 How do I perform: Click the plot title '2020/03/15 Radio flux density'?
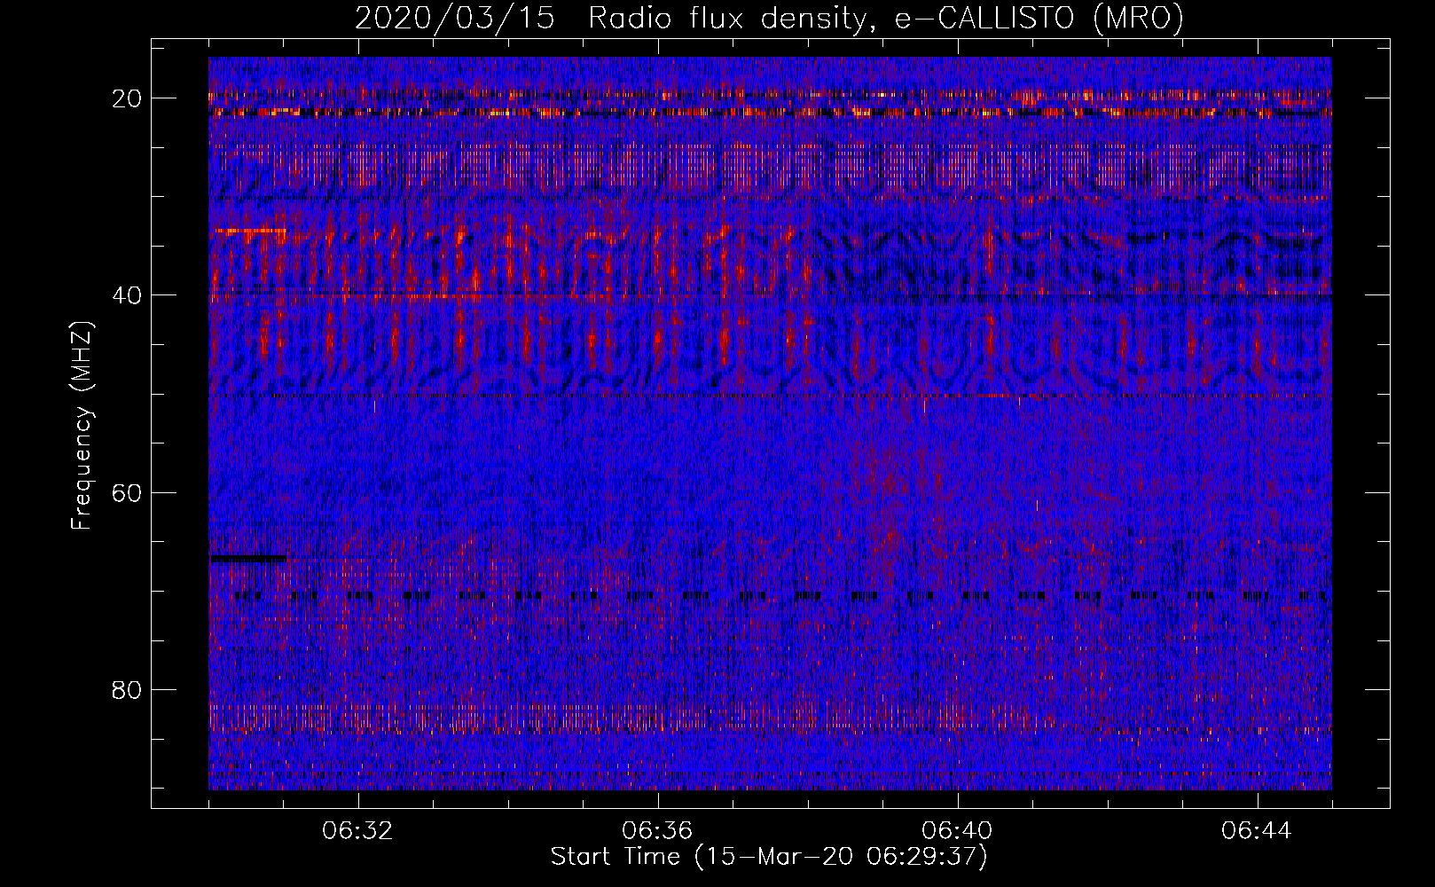769,19
